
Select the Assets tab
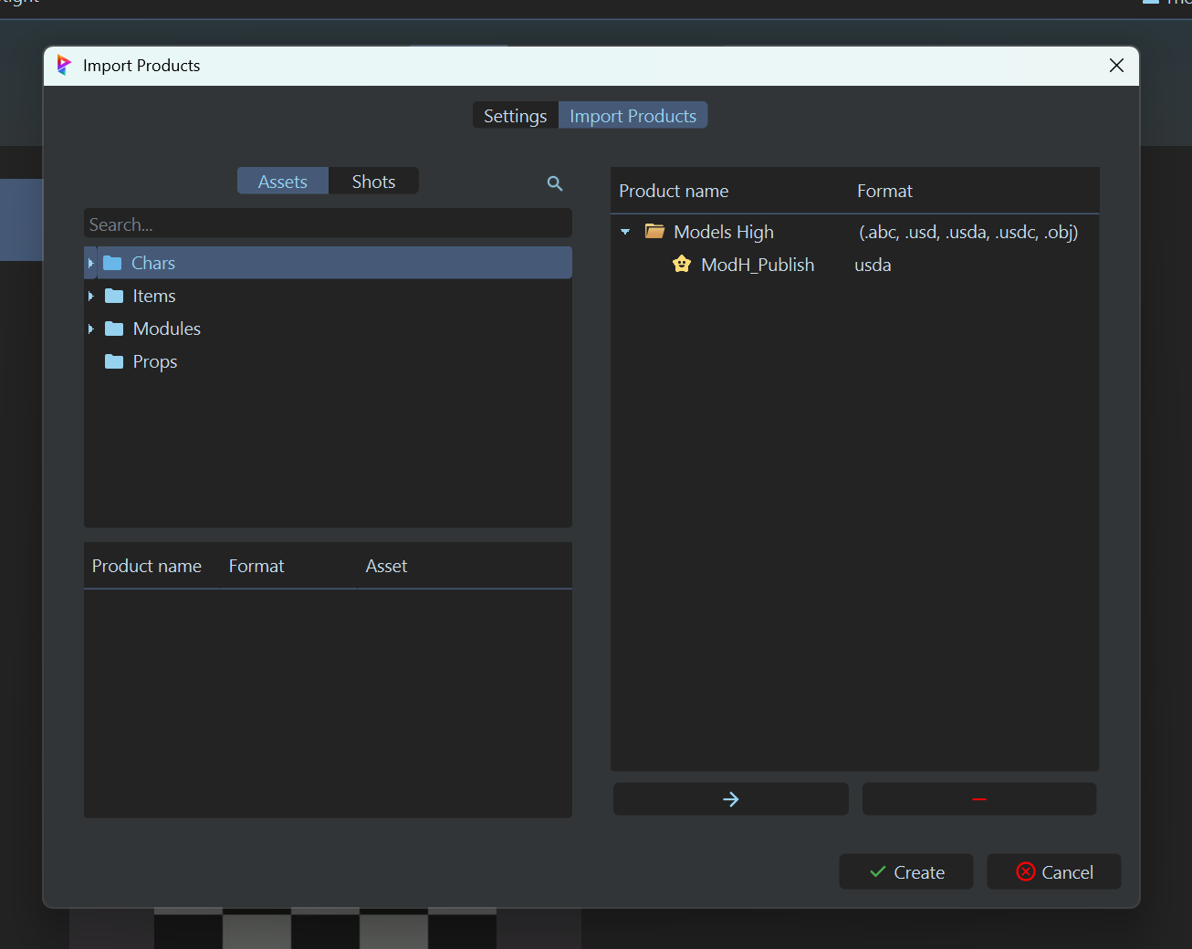point(282,182)
